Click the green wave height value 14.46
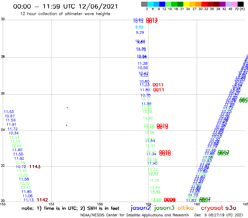The image size is (248, 218). coord(148,118)
